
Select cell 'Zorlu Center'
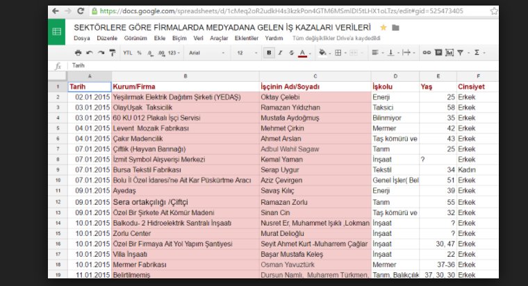(185, 233)
